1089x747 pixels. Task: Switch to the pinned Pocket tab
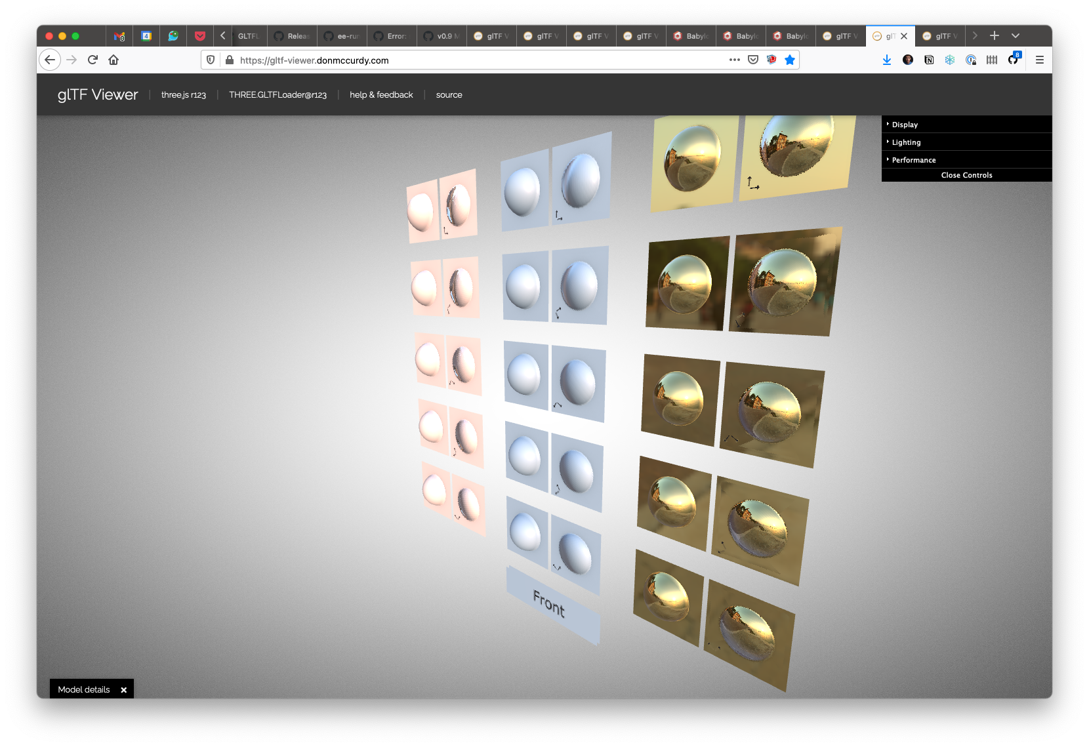[x=200, y=36]
